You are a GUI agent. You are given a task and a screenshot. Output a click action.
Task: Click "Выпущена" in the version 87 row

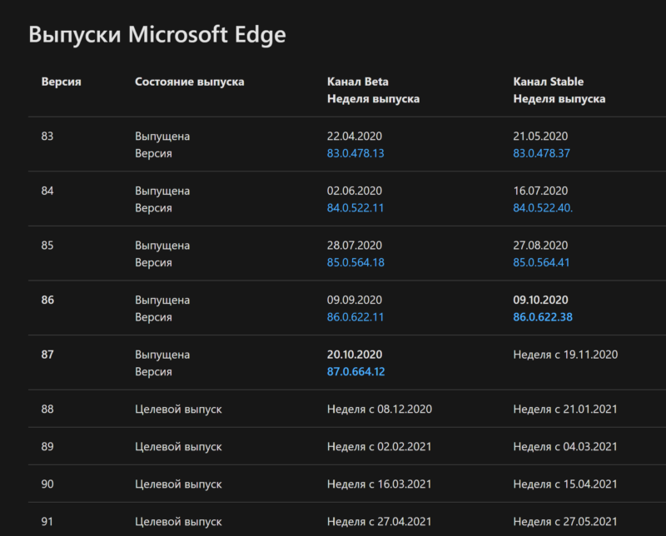click(x=162, y=355)
